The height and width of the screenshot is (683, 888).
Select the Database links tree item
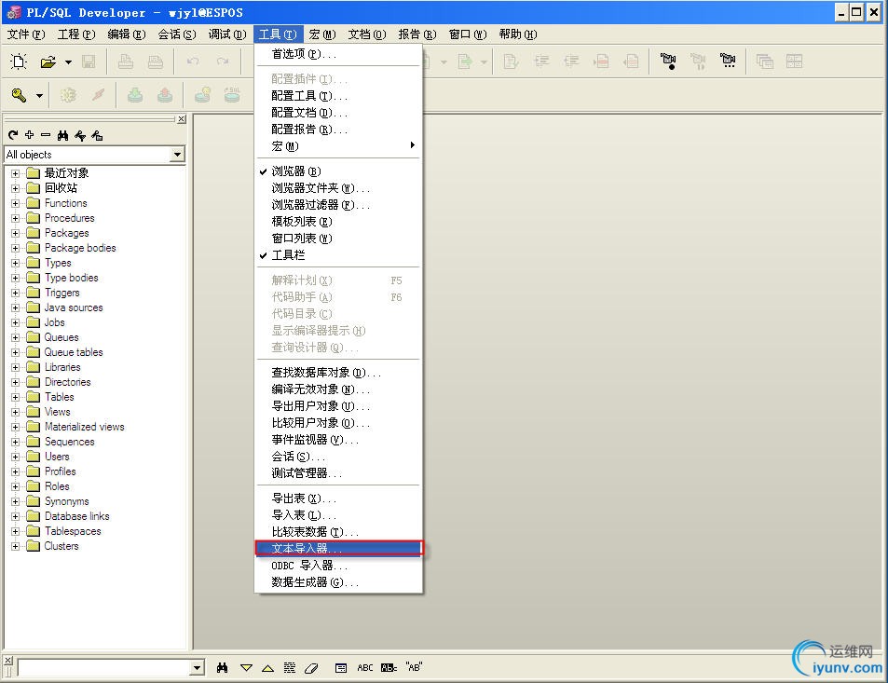(x=77, y=516)
